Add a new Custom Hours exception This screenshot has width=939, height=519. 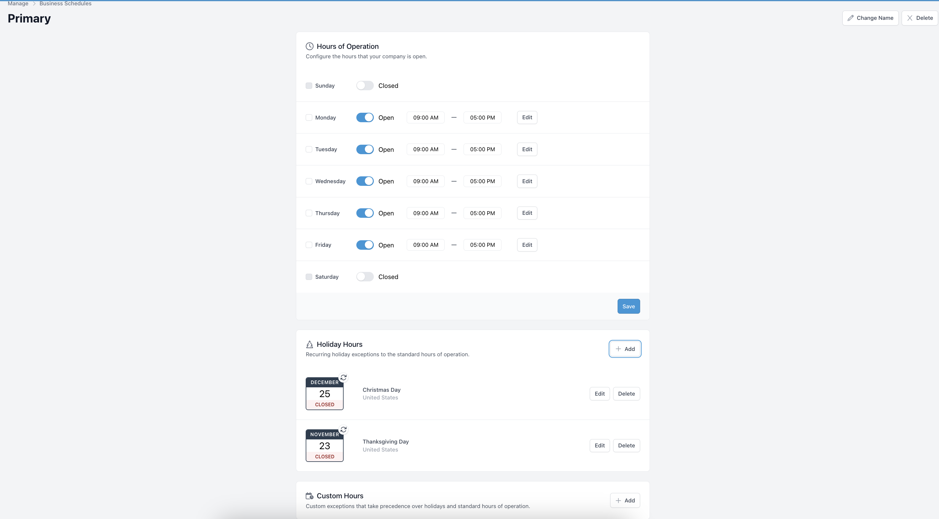point(625,500)
